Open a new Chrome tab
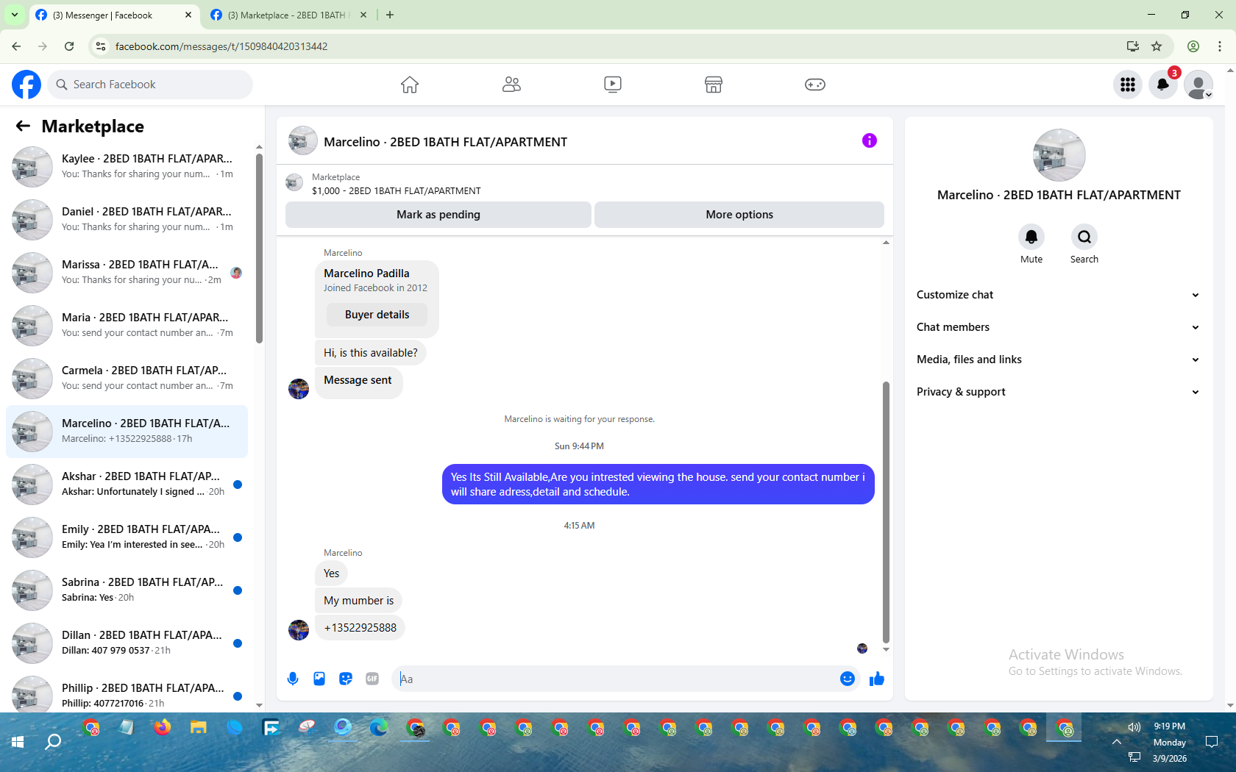Screen dimensions: 1236x772 390,15
